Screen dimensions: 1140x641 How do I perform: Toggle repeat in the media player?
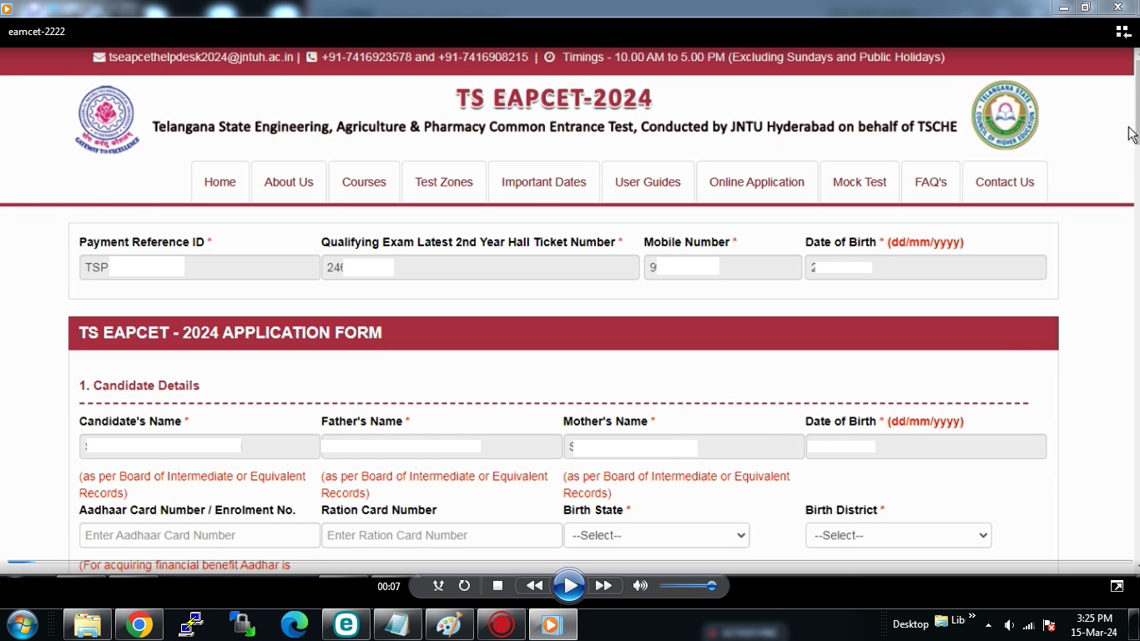pyautogui.click(x=464, y=586)
